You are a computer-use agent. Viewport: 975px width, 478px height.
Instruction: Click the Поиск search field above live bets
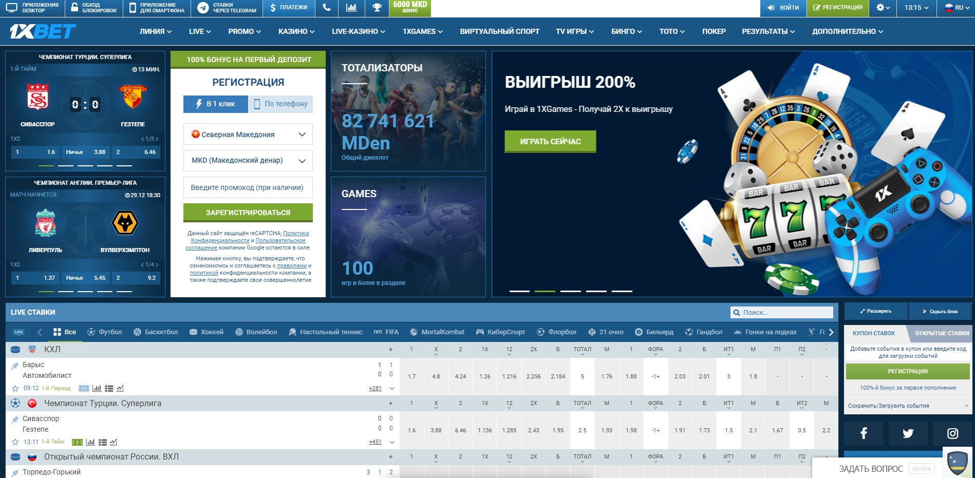781,312
